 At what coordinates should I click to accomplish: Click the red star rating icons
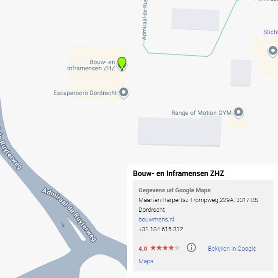[x=165, y=248]
